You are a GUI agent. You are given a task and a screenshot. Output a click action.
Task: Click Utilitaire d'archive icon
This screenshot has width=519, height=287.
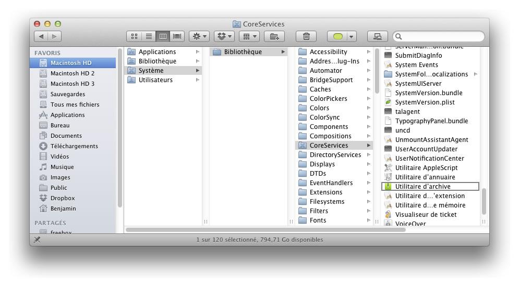click(x=388, y=186)
